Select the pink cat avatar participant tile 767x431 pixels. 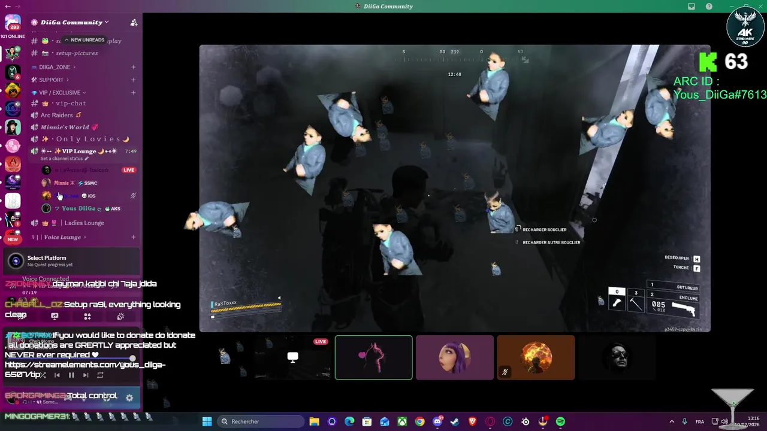[374, 357]
